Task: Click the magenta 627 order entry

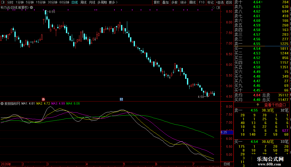Action: pos(285,131)
